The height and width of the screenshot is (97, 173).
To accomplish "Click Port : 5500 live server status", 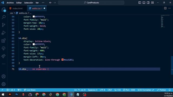I will point(129,90).
